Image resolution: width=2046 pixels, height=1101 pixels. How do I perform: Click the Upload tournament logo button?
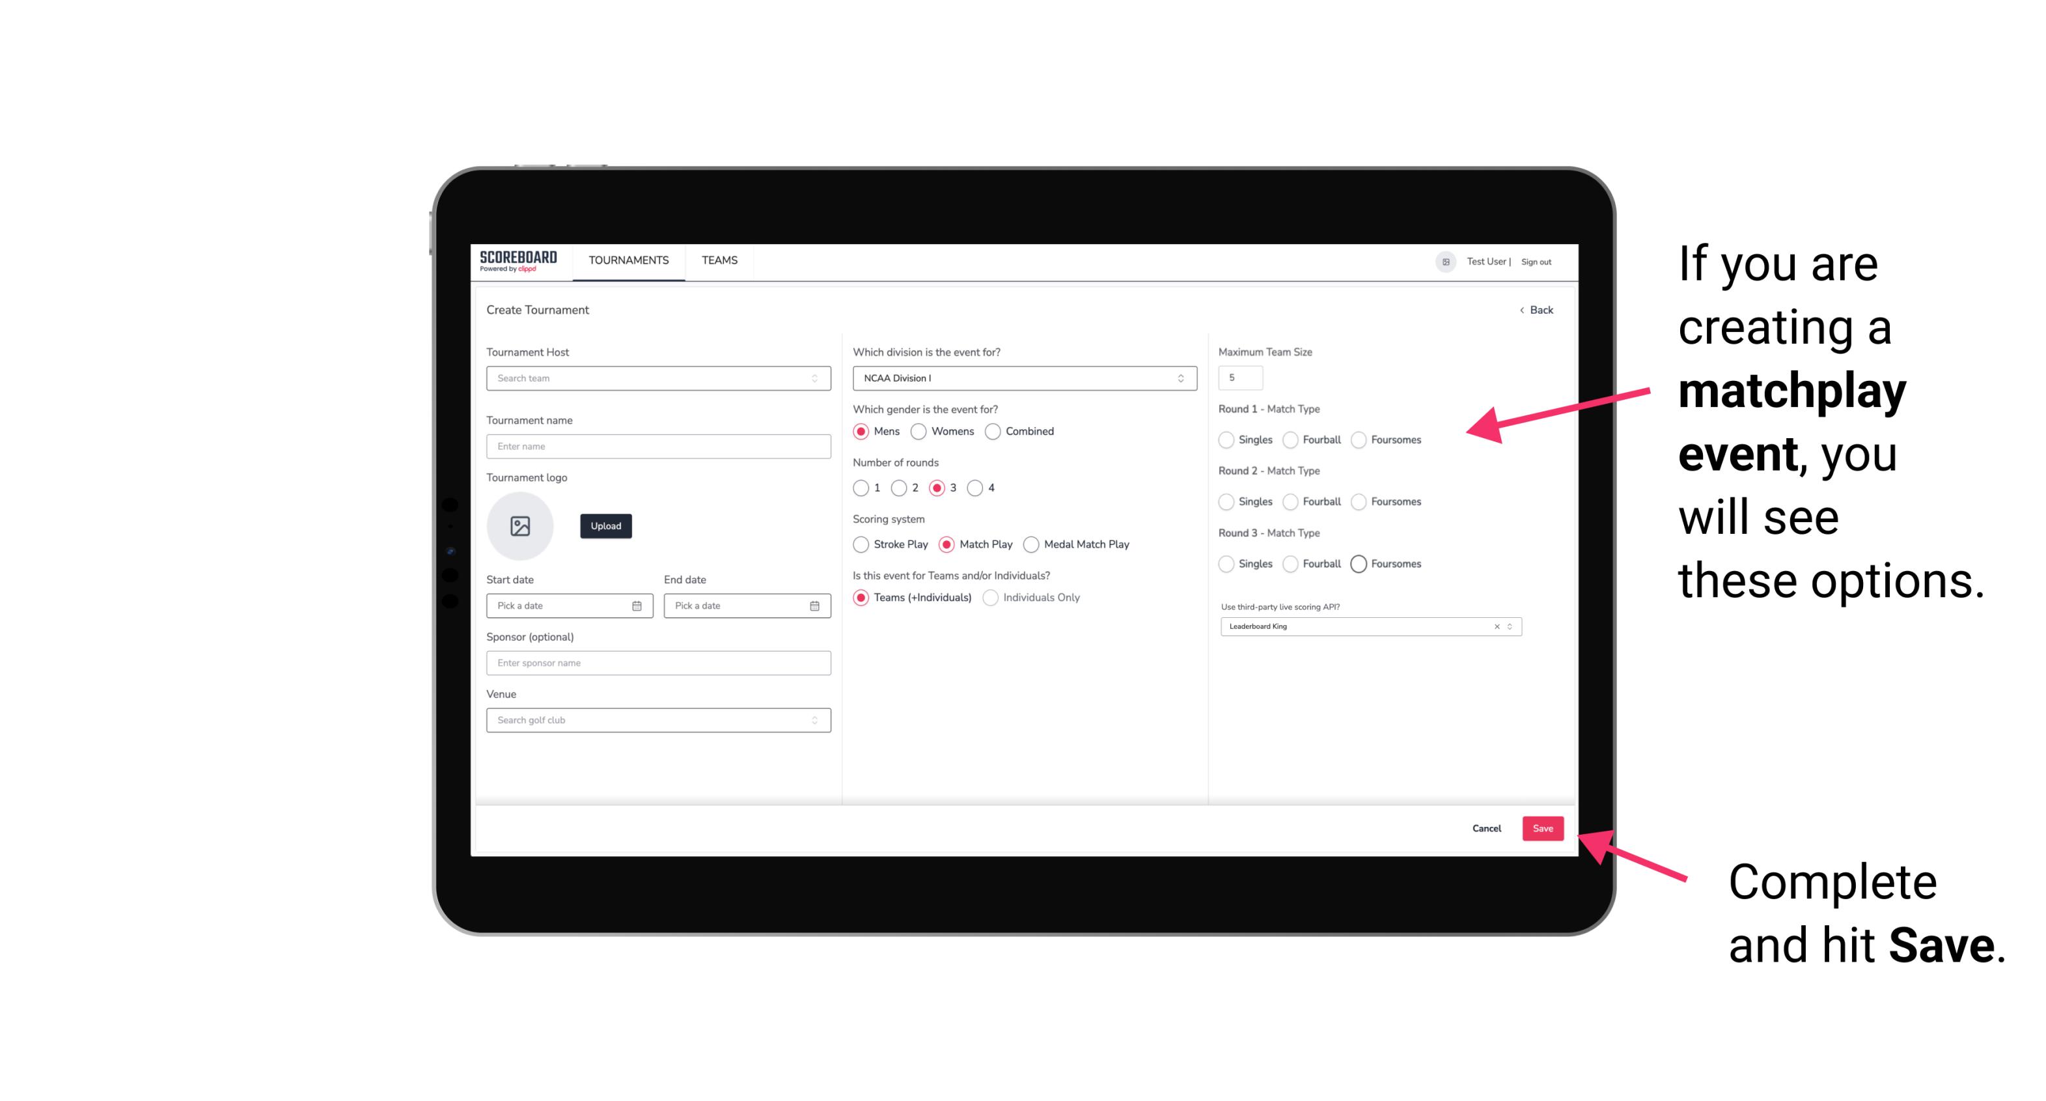(605, 526)
